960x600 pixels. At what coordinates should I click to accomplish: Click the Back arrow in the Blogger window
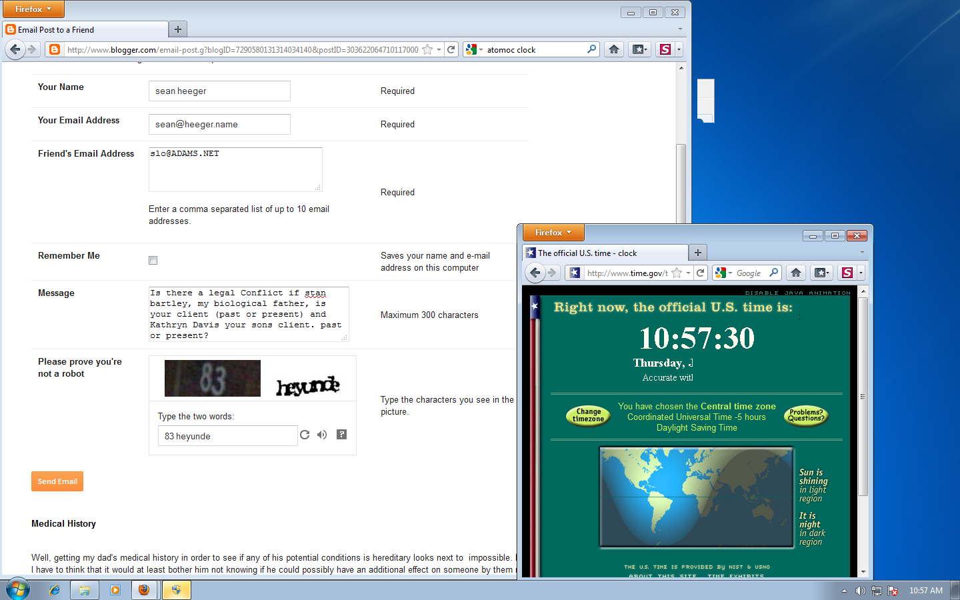(15, 49)
